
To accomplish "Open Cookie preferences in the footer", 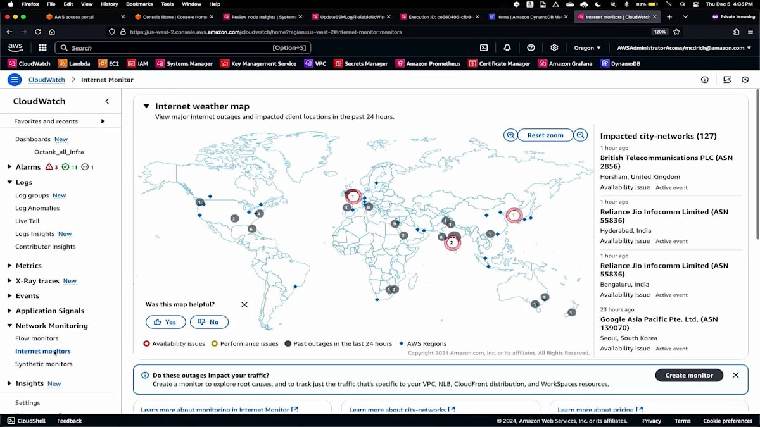I will coord(728,421).
